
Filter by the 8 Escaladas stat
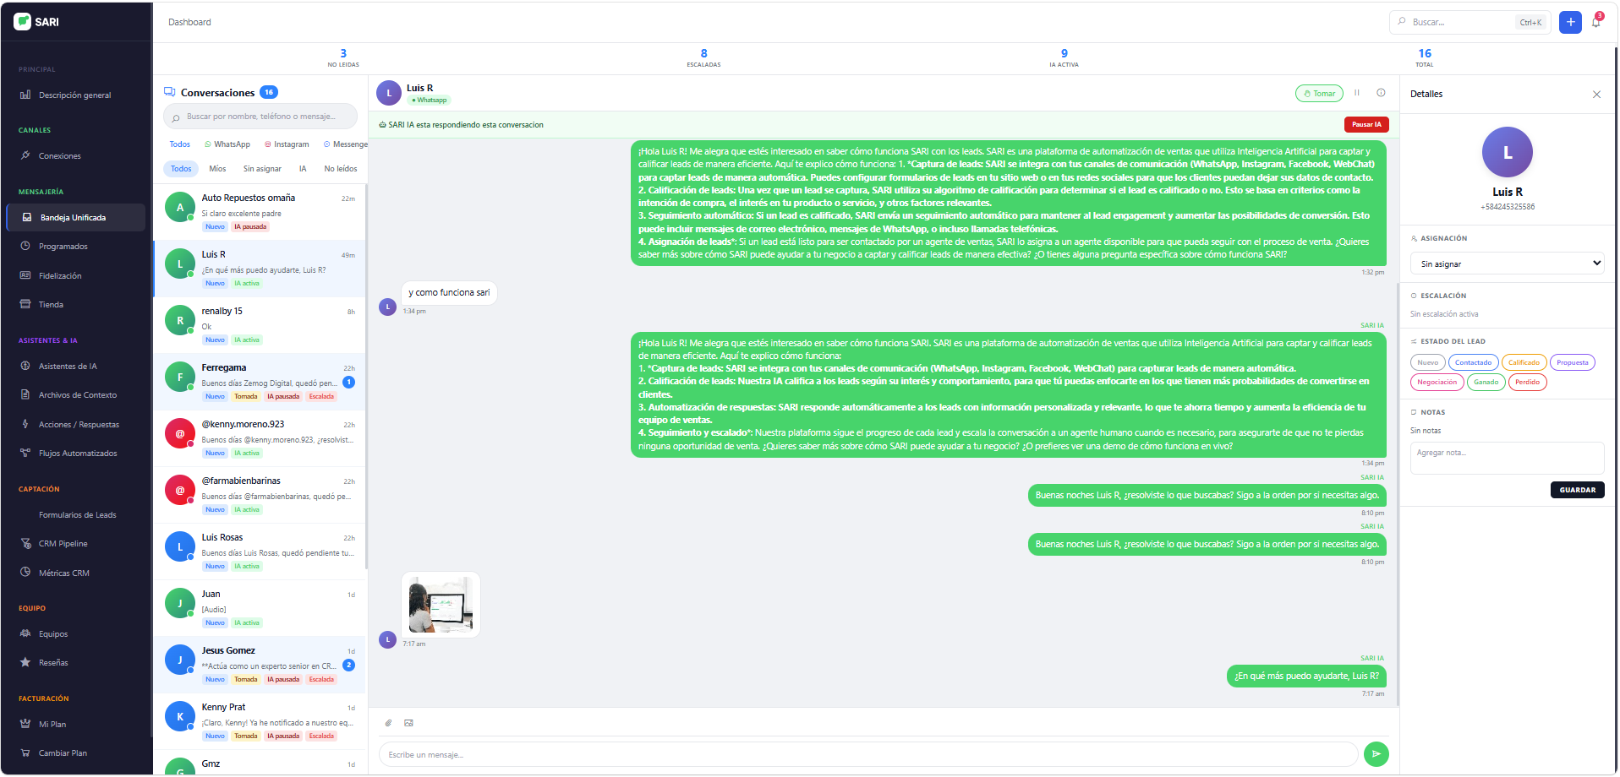click(703, 57)
